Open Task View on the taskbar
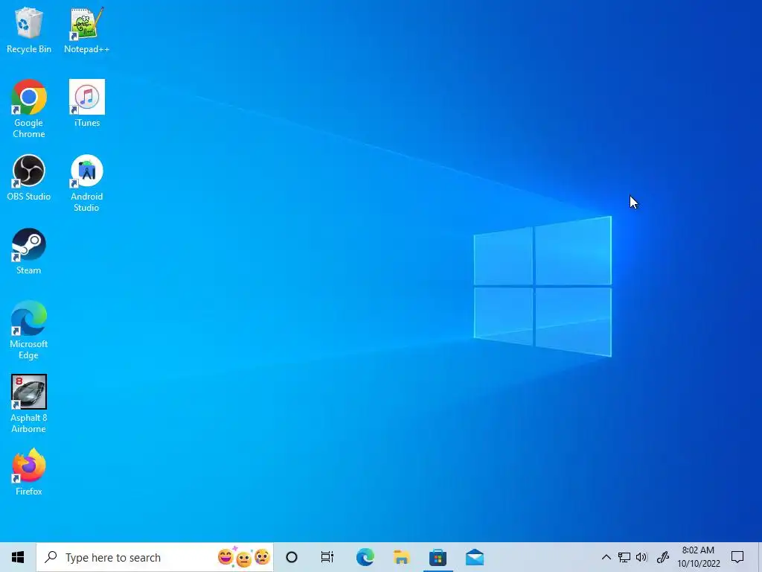The image size is (762, 572). coord(327,557)
